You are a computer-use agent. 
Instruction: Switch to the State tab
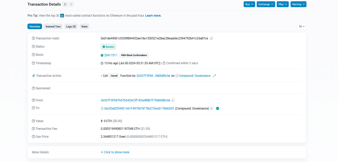pyautogui.click(x=84, y=26)
